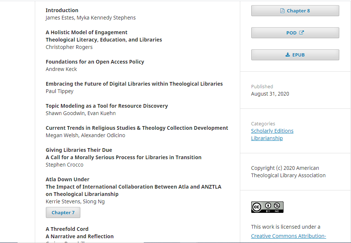Click 'Current Trends in Religious Studies' title
The width and height of the screenshot is (351, 243).
(x=137, y=128)
